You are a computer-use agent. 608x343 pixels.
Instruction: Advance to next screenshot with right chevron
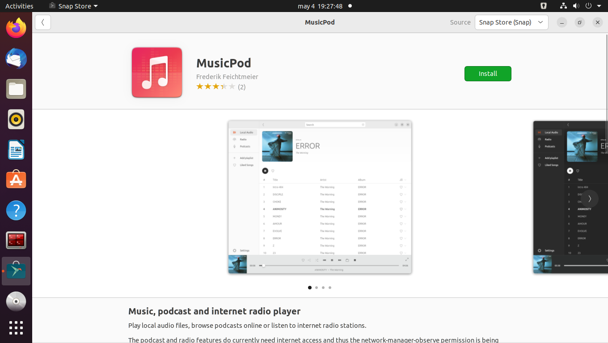590,199
